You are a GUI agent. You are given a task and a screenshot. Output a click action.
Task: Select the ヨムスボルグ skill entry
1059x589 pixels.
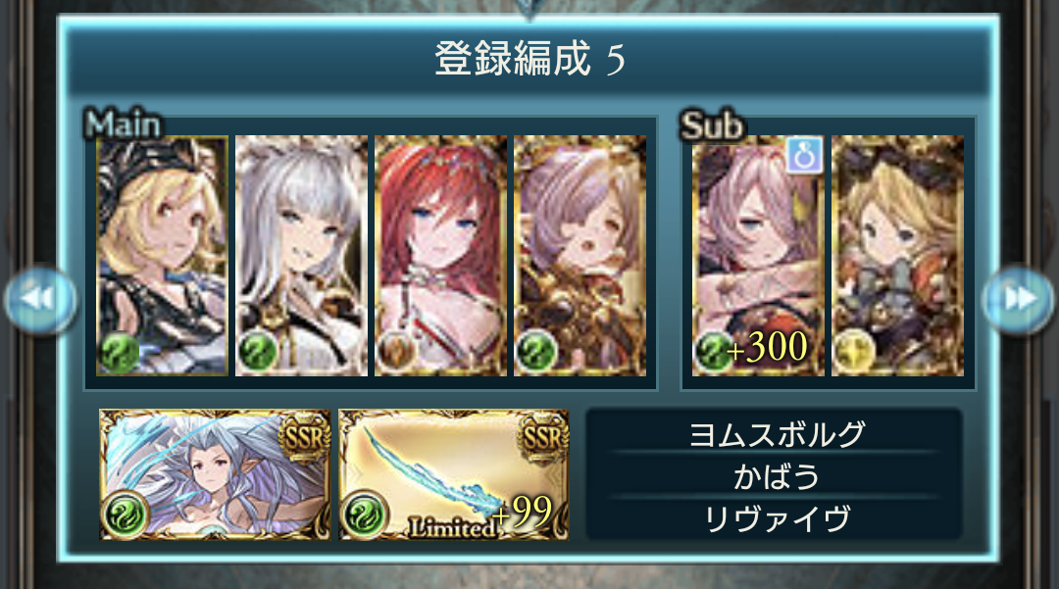pos(776,434)
